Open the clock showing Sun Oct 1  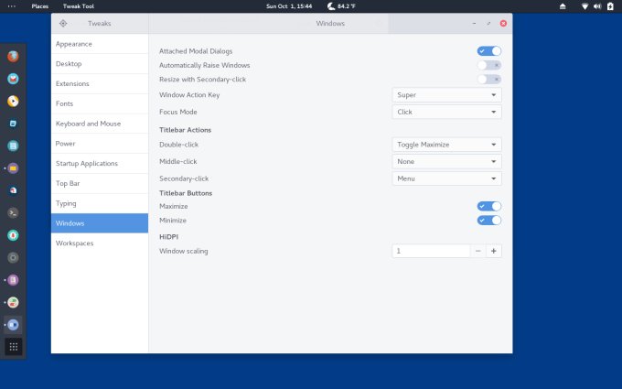[x=289, y=6]
